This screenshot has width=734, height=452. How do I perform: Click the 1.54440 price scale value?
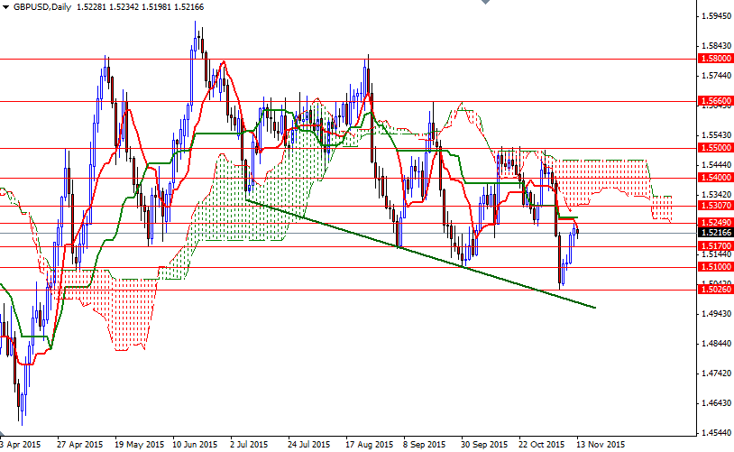[x=716, y=165]
